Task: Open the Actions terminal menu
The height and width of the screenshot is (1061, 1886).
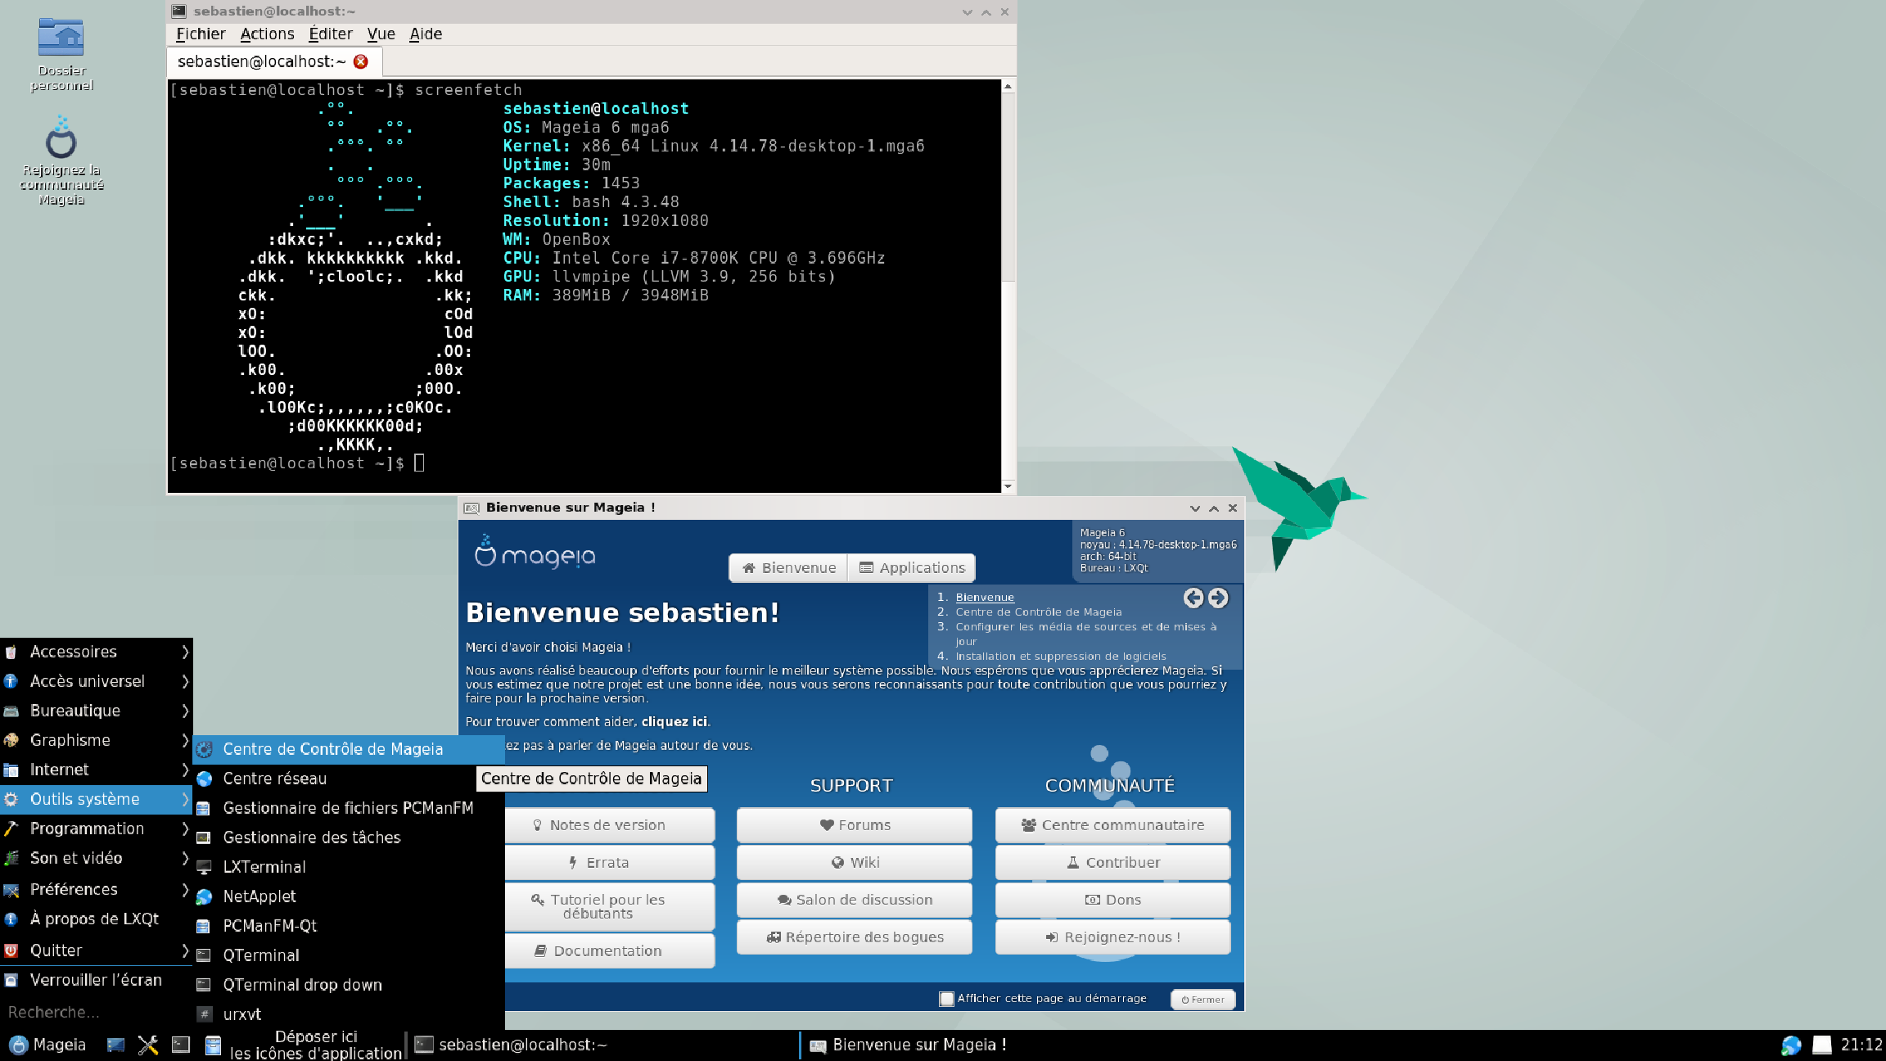Action: point(267,34)
